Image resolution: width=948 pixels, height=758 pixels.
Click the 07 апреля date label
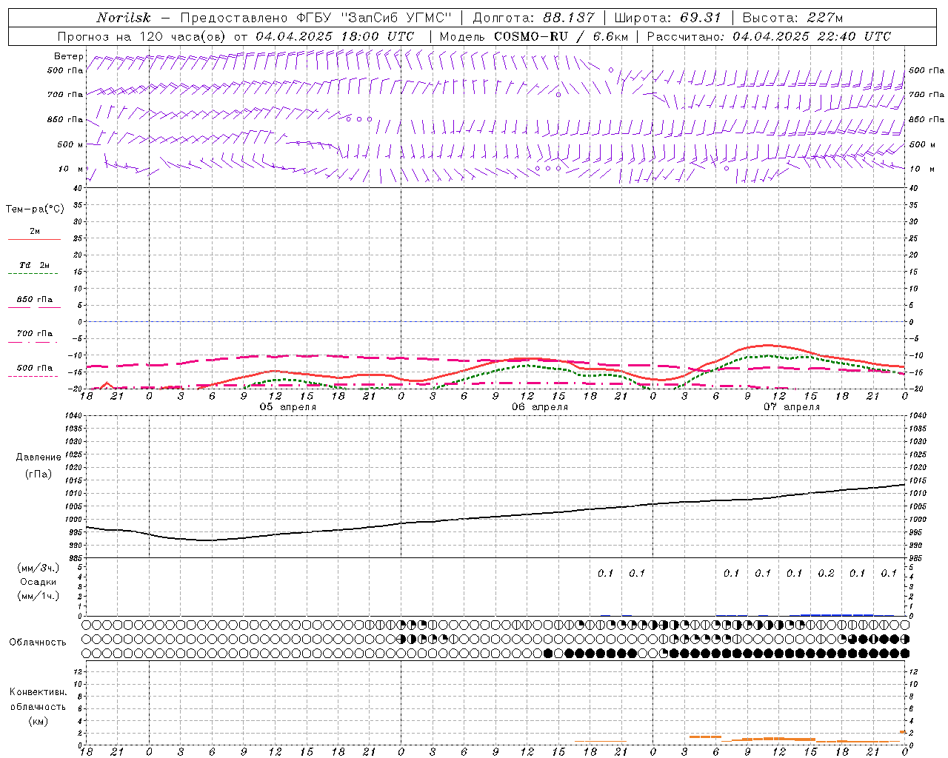coord(791,407)
